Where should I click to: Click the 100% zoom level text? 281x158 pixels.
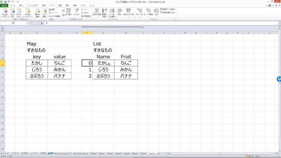click(x=258, y=156)
